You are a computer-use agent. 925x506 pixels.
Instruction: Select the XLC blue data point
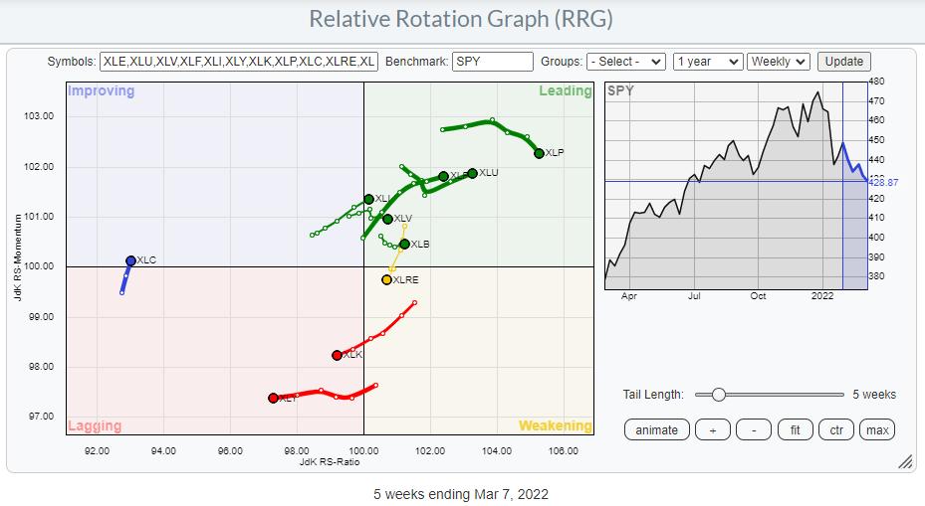pyautogui.click(x=130, y=260)
